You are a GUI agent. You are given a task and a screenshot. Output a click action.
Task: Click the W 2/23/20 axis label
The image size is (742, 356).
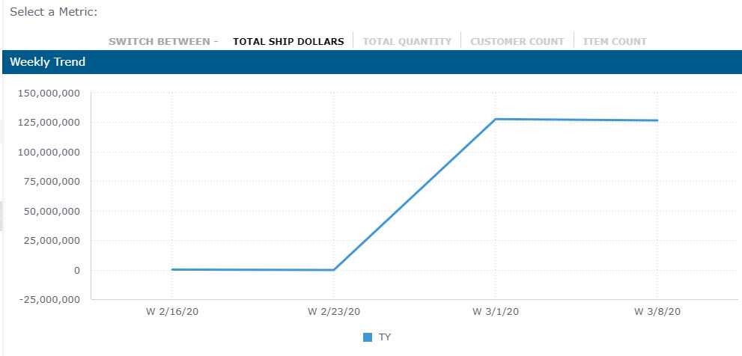coord(334,311)
